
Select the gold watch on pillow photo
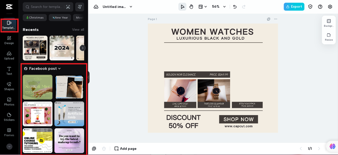(214, 90)
